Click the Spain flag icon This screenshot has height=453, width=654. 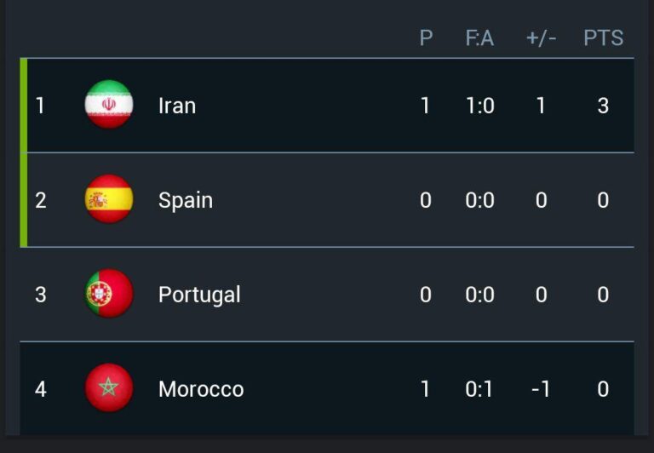coord(109,199)
